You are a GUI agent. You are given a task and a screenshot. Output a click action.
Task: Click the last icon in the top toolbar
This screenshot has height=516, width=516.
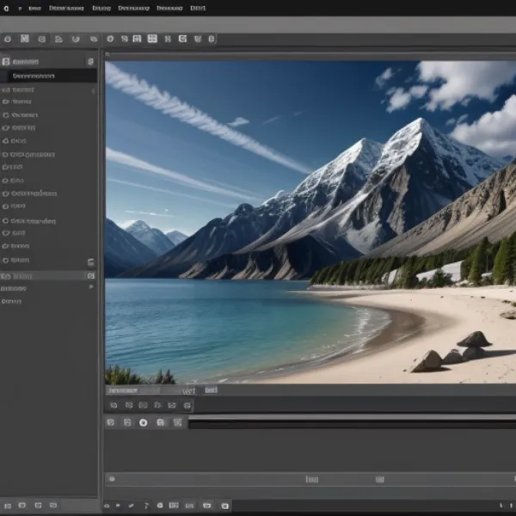tap(212, 39)
